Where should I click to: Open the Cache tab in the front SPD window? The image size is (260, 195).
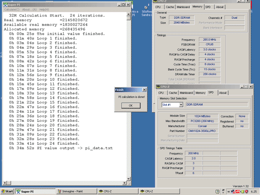173,93
